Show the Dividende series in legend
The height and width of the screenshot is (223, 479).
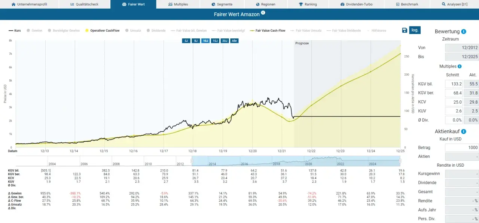(x=156, y=31)
